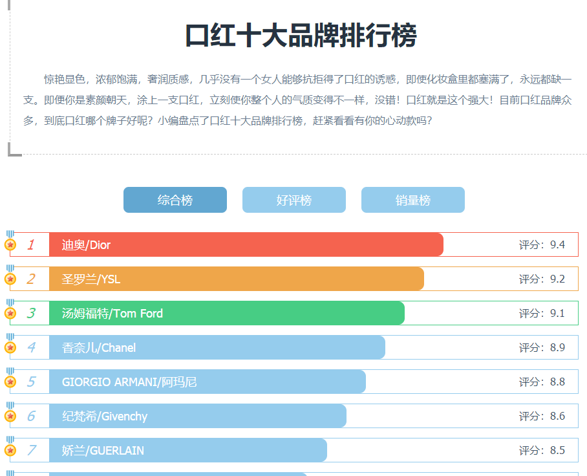Click the rank number 2 for YSL
This screenshot has height=476, width=587.
coord(30,279)
